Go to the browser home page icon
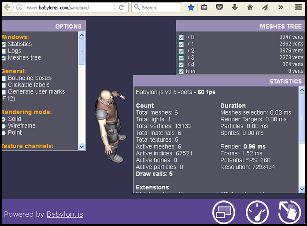 coord(250,8)
